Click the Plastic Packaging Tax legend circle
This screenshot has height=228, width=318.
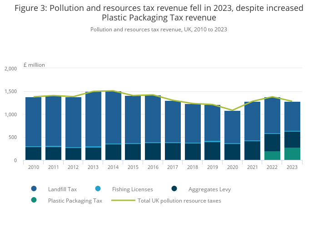pos(34,200)
